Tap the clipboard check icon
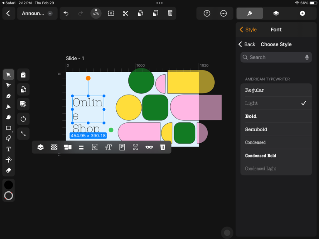 click(x=23, y=75)
